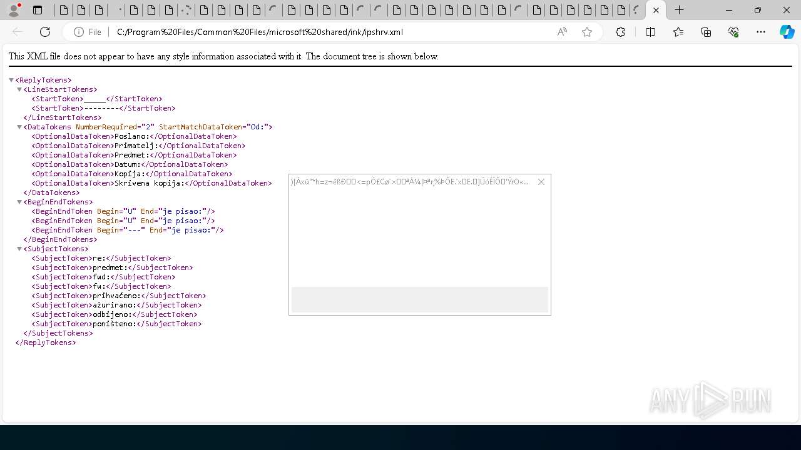Click the gray field in popup dialog

(x=420, y=299)
